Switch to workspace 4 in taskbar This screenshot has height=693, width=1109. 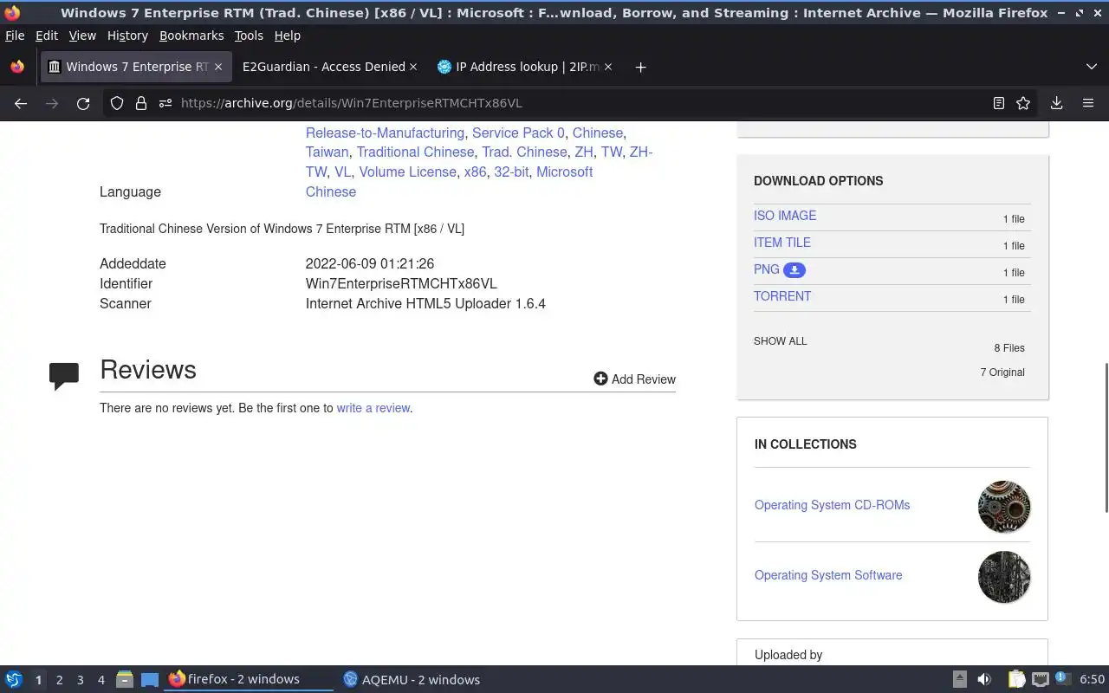pos(101,680)
